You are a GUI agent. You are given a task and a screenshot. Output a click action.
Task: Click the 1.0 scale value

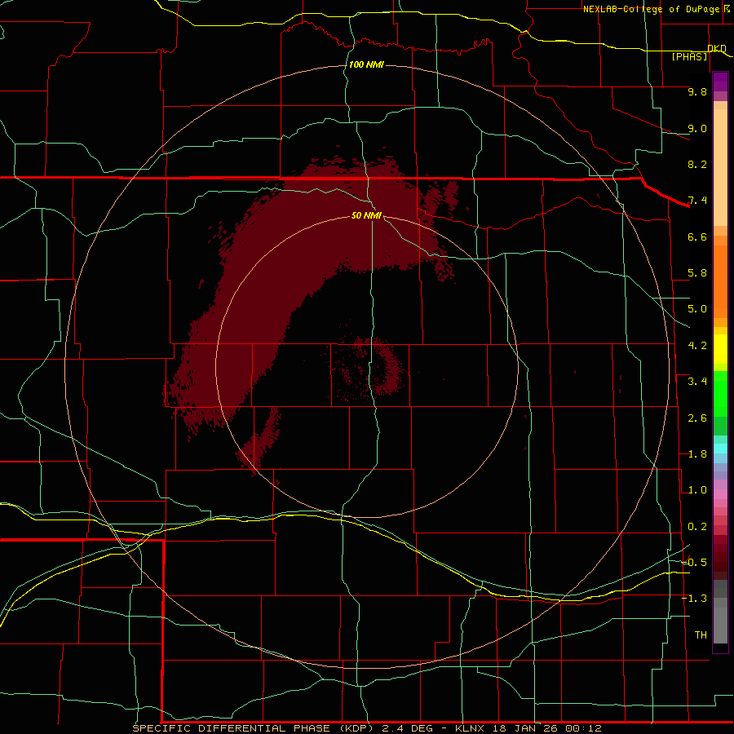(697, 490)
